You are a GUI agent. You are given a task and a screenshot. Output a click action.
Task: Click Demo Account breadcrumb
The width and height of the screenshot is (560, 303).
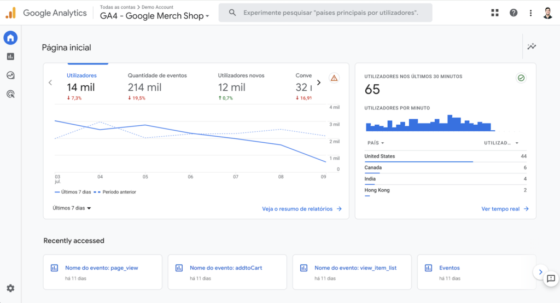pos(157,7)
